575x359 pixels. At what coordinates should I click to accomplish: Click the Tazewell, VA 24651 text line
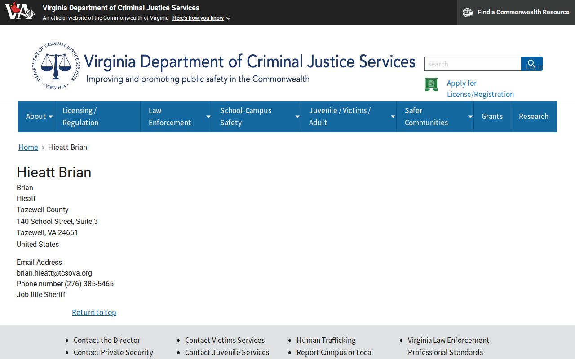click(x=47, y=232)
